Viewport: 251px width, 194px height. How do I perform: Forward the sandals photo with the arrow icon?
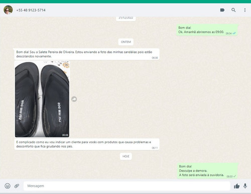(74, 99)
